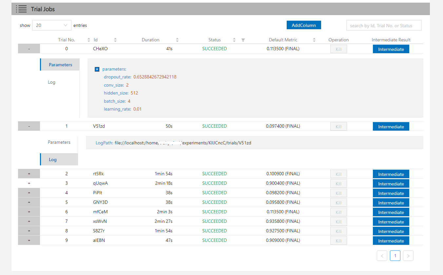Sort by Default Metric column arrows
The height and width of the screenshot is (275, 443).
tap(314, 40)
